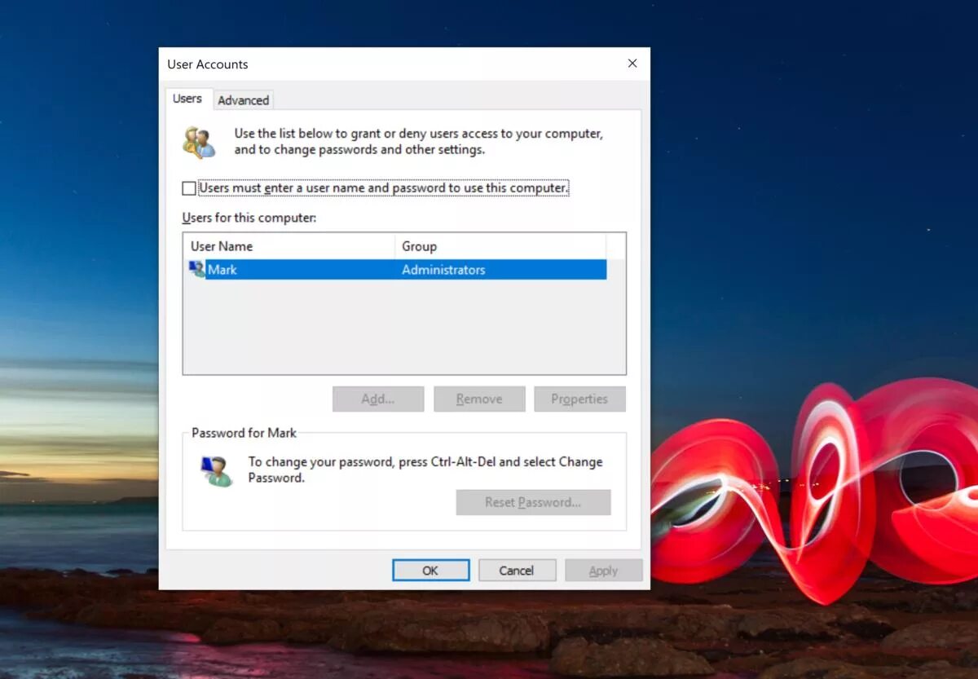The width and height of the screenshot is (978, 679).
Task: Select the Mark row in users list
Action: point(397,270)
